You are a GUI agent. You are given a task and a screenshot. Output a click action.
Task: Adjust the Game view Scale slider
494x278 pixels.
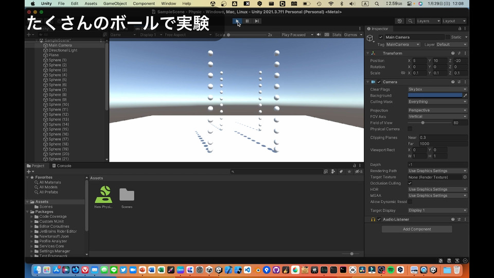pos(228,34)
